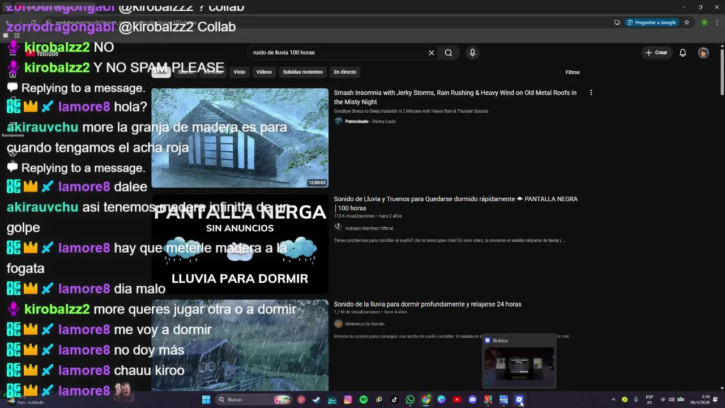Click the magnifier search button on YouTube
Screen dimensions: 725x408
(x=449, y=53)
